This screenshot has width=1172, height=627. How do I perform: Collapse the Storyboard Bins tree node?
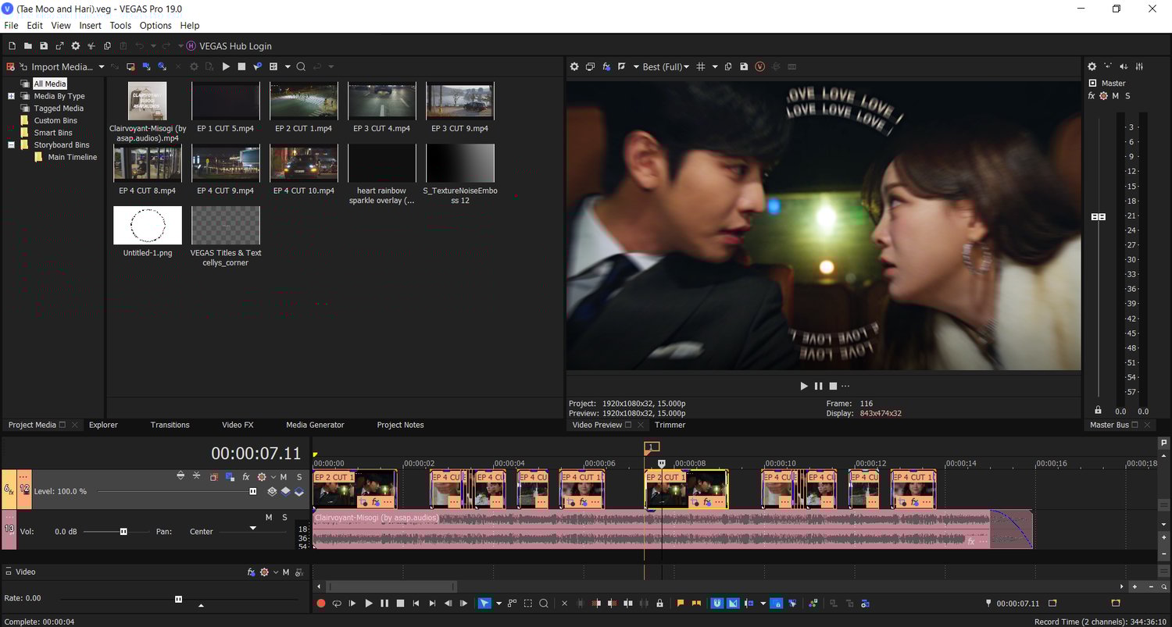coord(12,144)
